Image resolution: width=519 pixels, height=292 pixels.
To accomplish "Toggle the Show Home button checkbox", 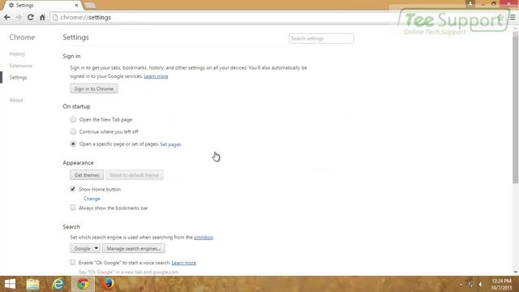I will (73, 189).
